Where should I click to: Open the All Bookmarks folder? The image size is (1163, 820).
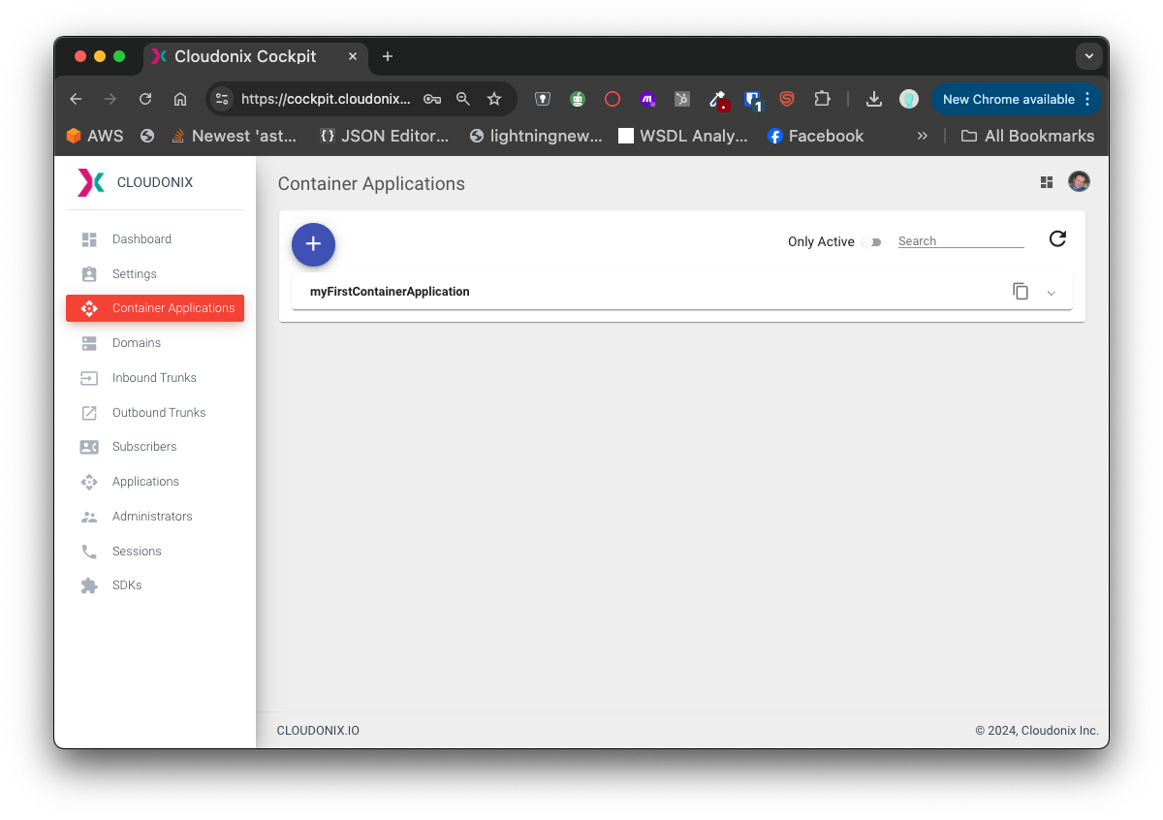[1027, 136]
